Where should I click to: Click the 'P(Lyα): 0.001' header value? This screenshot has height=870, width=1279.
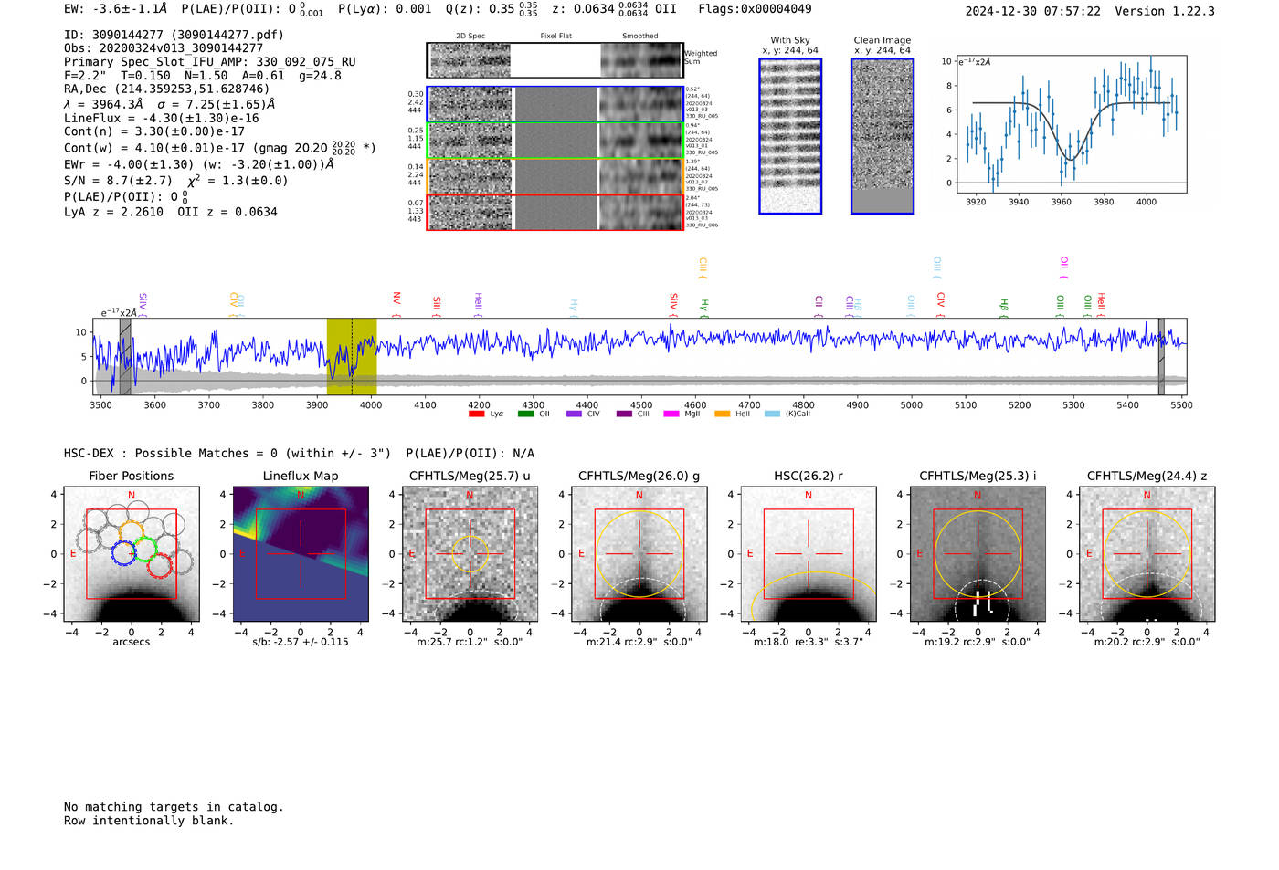(385, 9)
